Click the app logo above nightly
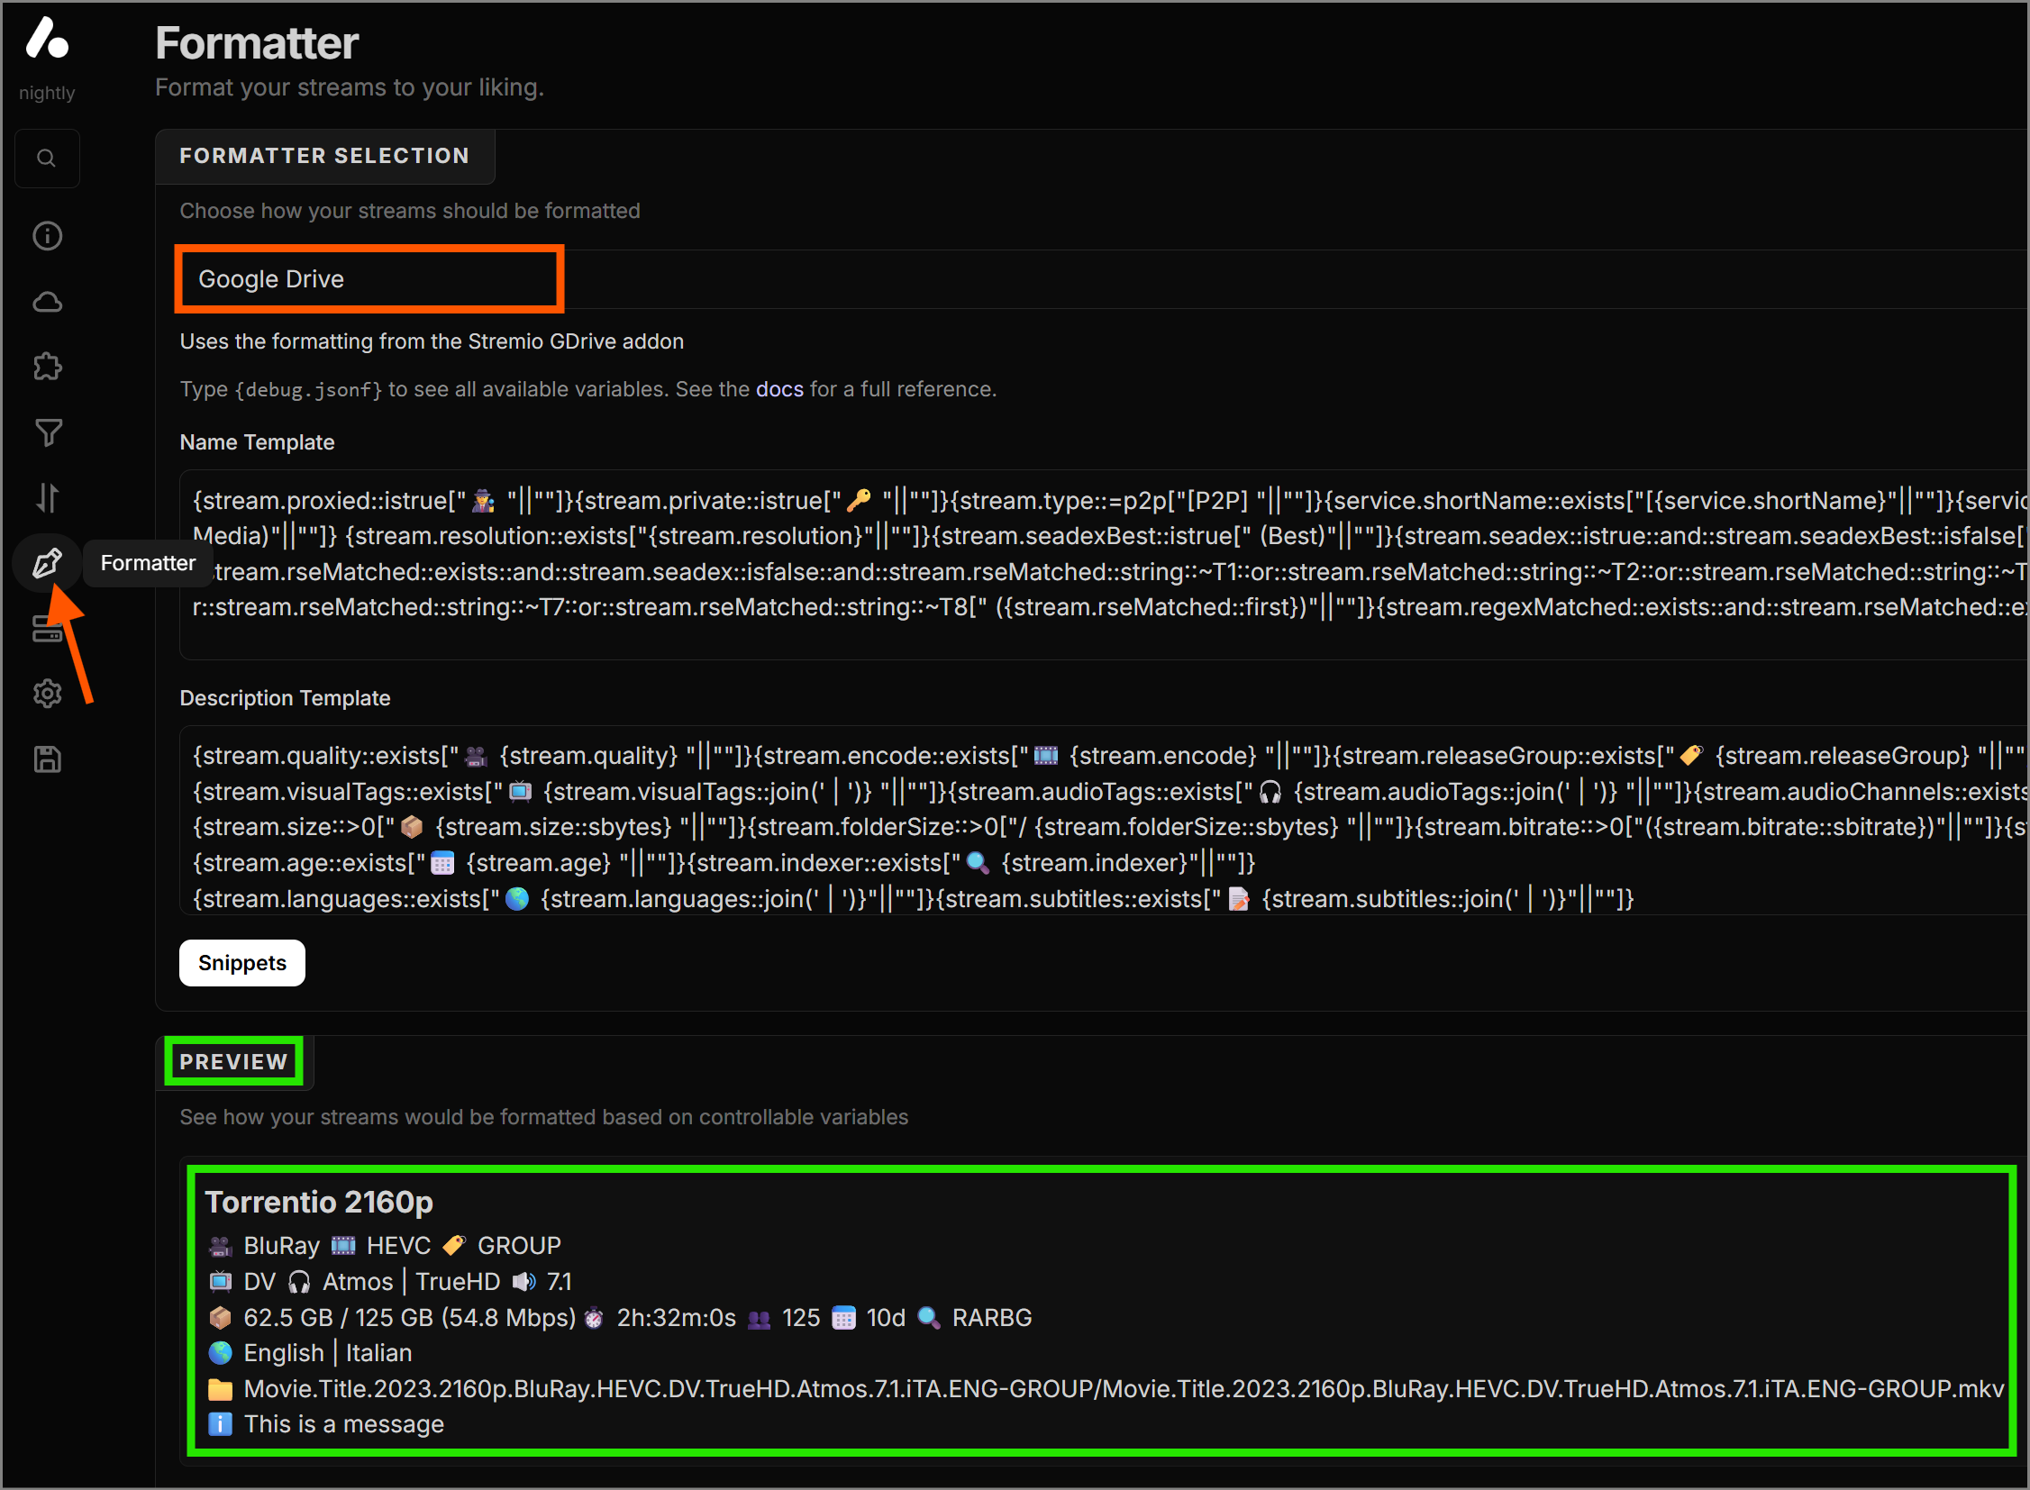Screen dimensions: 2030x1490 (47, 38)
